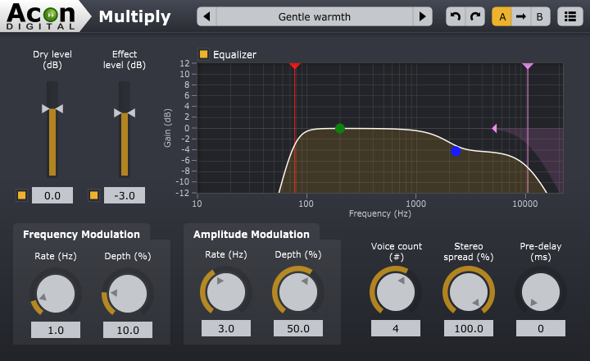
Task: Edit Amplitude Modulation Depth value 50.0
Action: coord(298,328)
